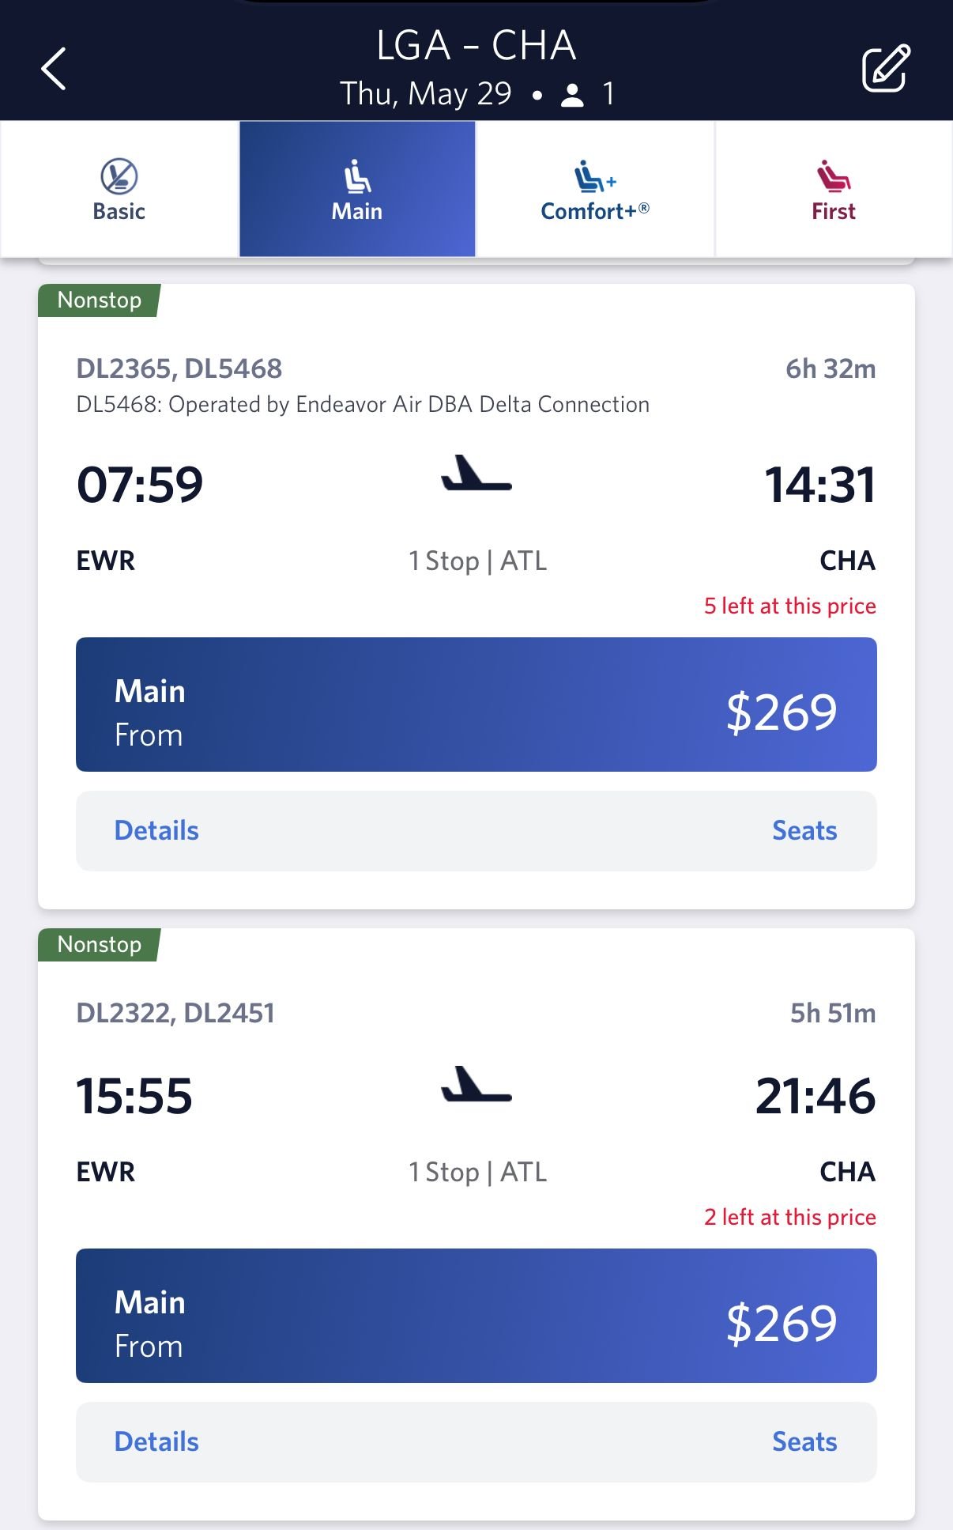Viewport: 953px width, 1530px height.
Task: Tap the 1 Stop | ATL label on first flight
Action: click(477, 561)
